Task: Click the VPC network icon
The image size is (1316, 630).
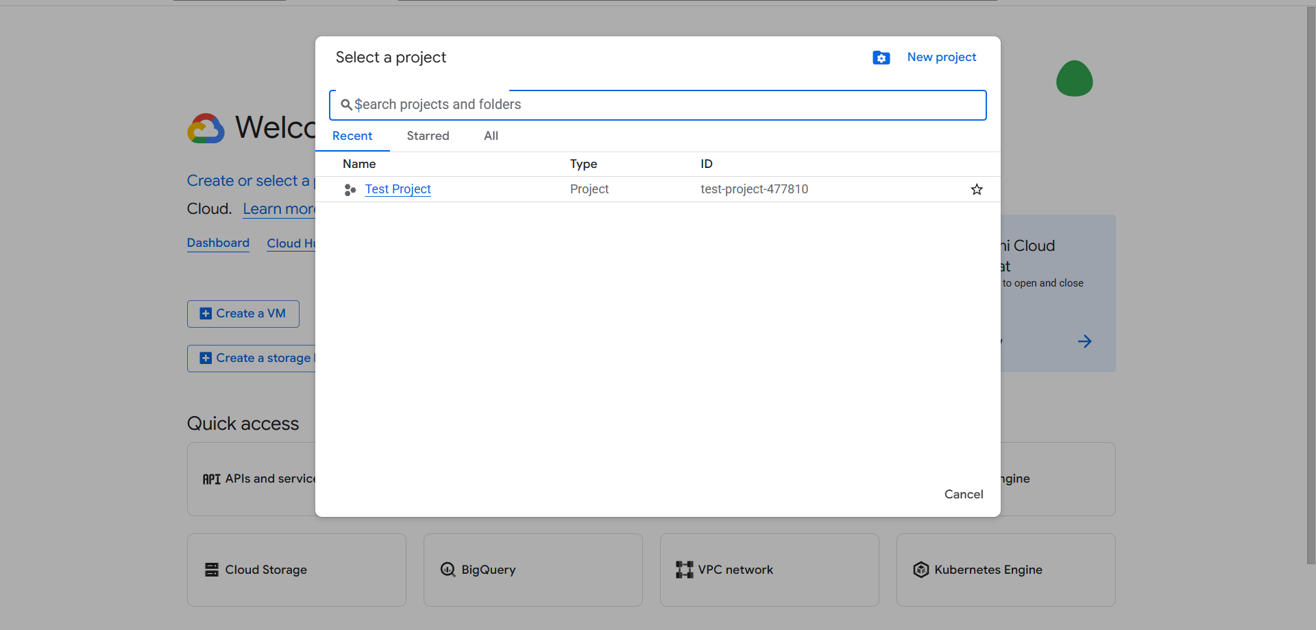Action: (x=684, y=570)
